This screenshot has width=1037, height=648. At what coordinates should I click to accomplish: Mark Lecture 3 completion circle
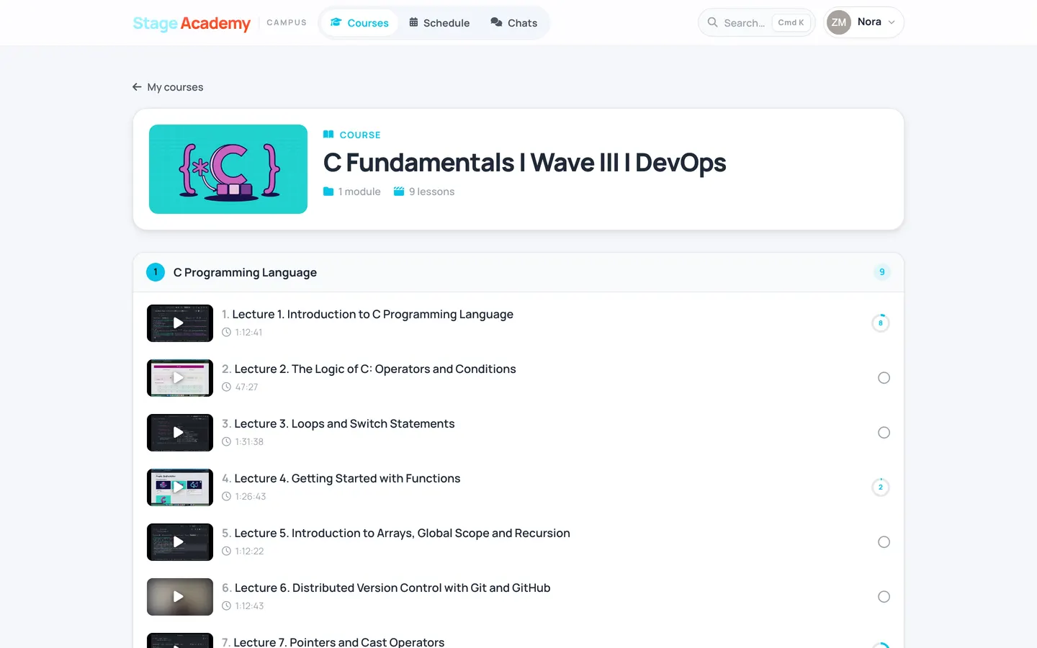pos(884,433)
